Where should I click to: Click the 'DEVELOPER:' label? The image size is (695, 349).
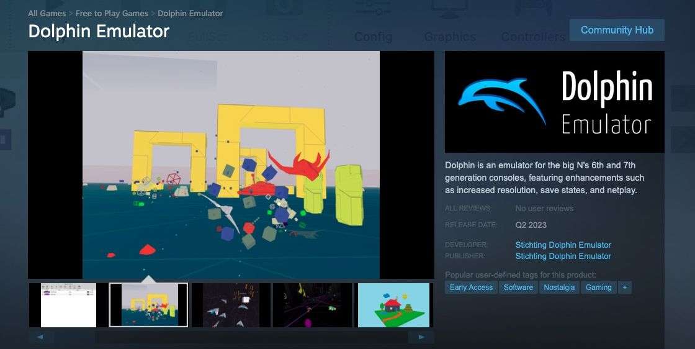[x=466, y=245]
